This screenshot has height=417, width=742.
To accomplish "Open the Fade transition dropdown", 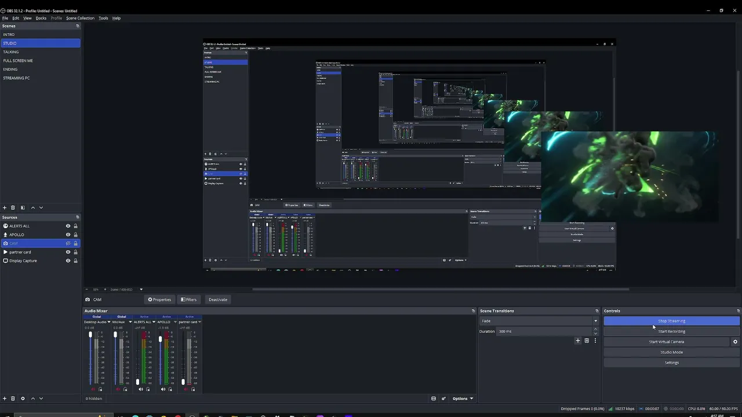I will 539,321.
